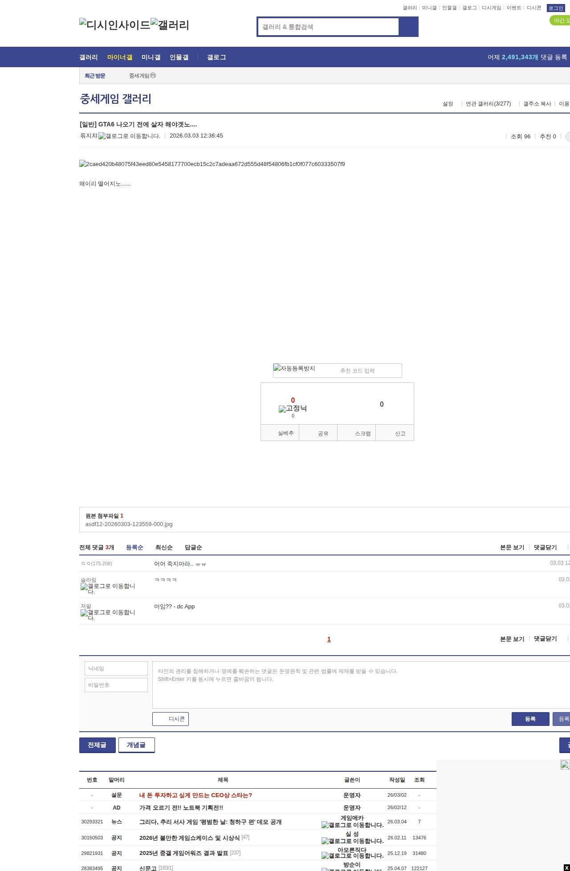
Task: Click 댓글닫기 below the comment list
Action: coord(546,639)
